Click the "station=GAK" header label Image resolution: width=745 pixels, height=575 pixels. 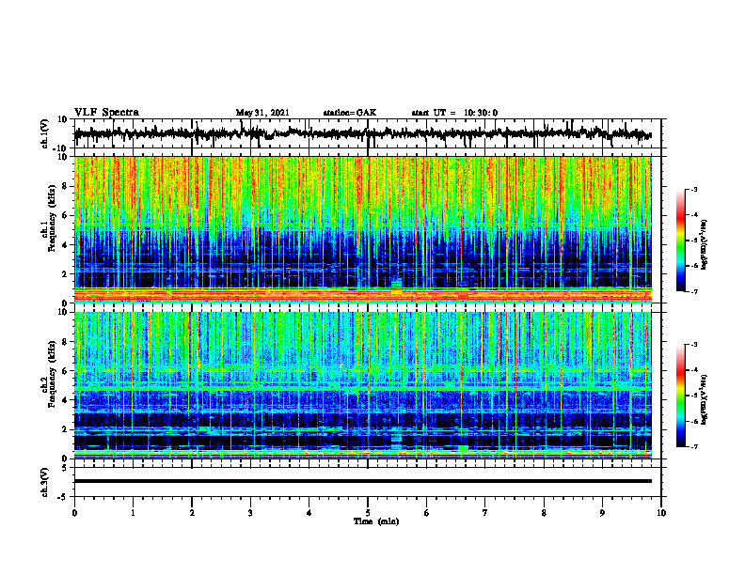[x=350, y=113]
